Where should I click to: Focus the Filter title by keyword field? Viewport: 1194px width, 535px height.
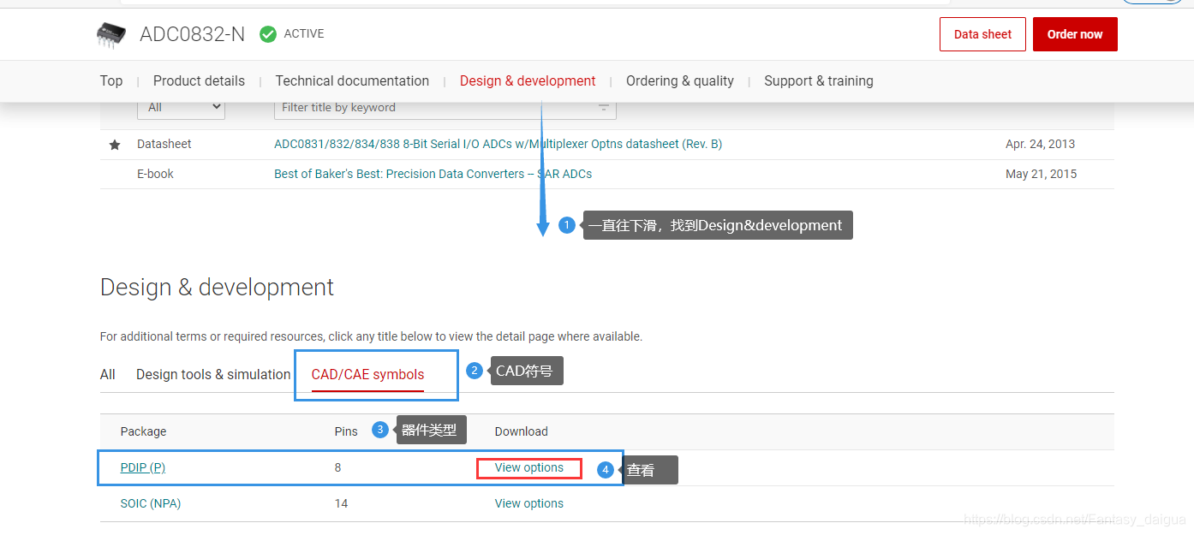click(433, 107)
